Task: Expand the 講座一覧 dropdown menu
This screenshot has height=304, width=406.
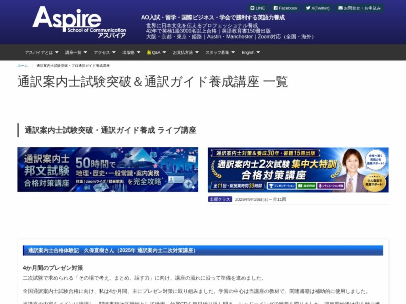Action: pyautogui.click(x=76, y=53)
